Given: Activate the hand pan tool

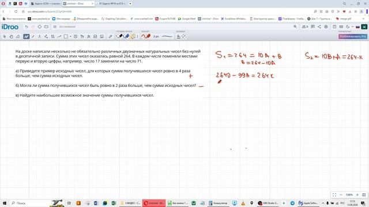Looking at the screenshot, I should click(11, 37).
